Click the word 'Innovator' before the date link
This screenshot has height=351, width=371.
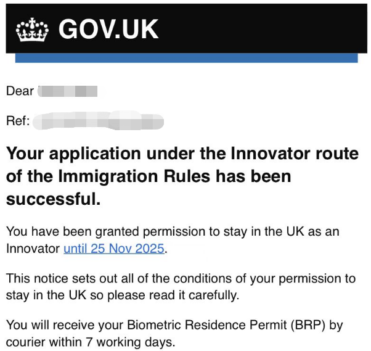tap(33, 249)
